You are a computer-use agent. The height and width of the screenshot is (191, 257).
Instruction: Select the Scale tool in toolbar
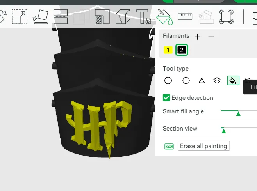pyautogui.click(x=20, y=17)
